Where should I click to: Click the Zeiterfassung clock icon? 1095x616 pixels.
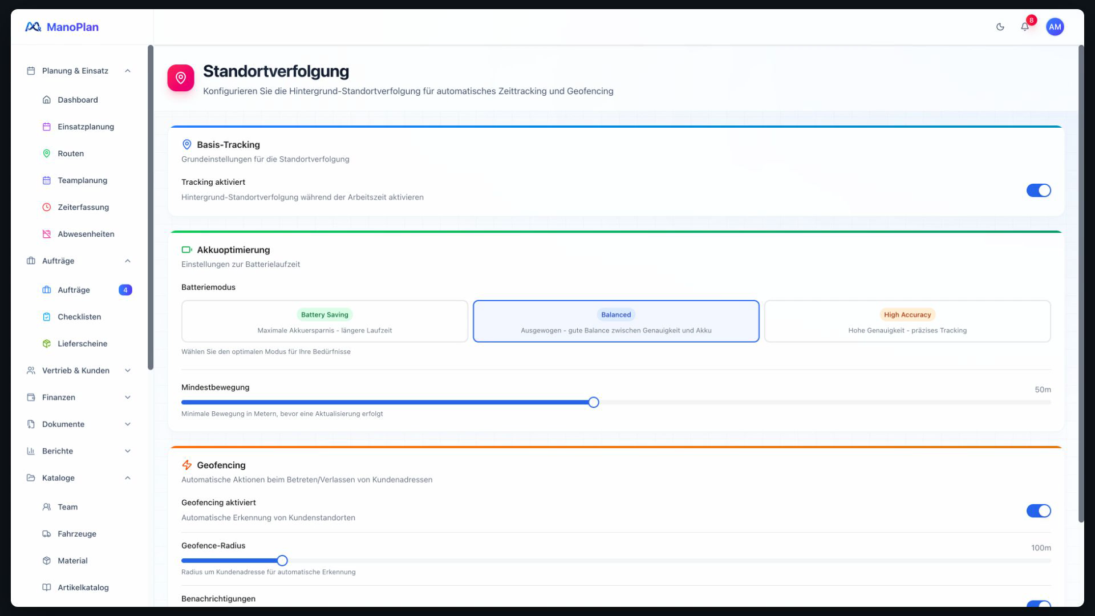tap(47, 207)
